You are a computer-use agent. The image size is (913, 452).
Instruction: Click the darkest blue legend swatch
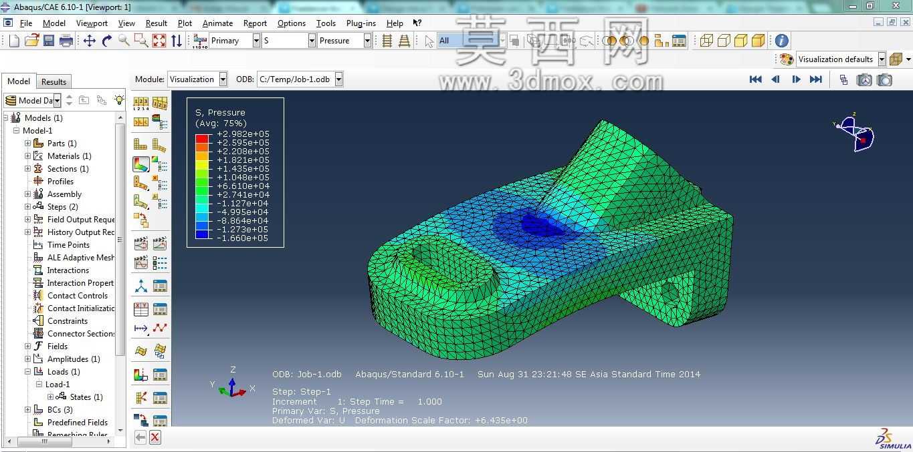[201, 234]
